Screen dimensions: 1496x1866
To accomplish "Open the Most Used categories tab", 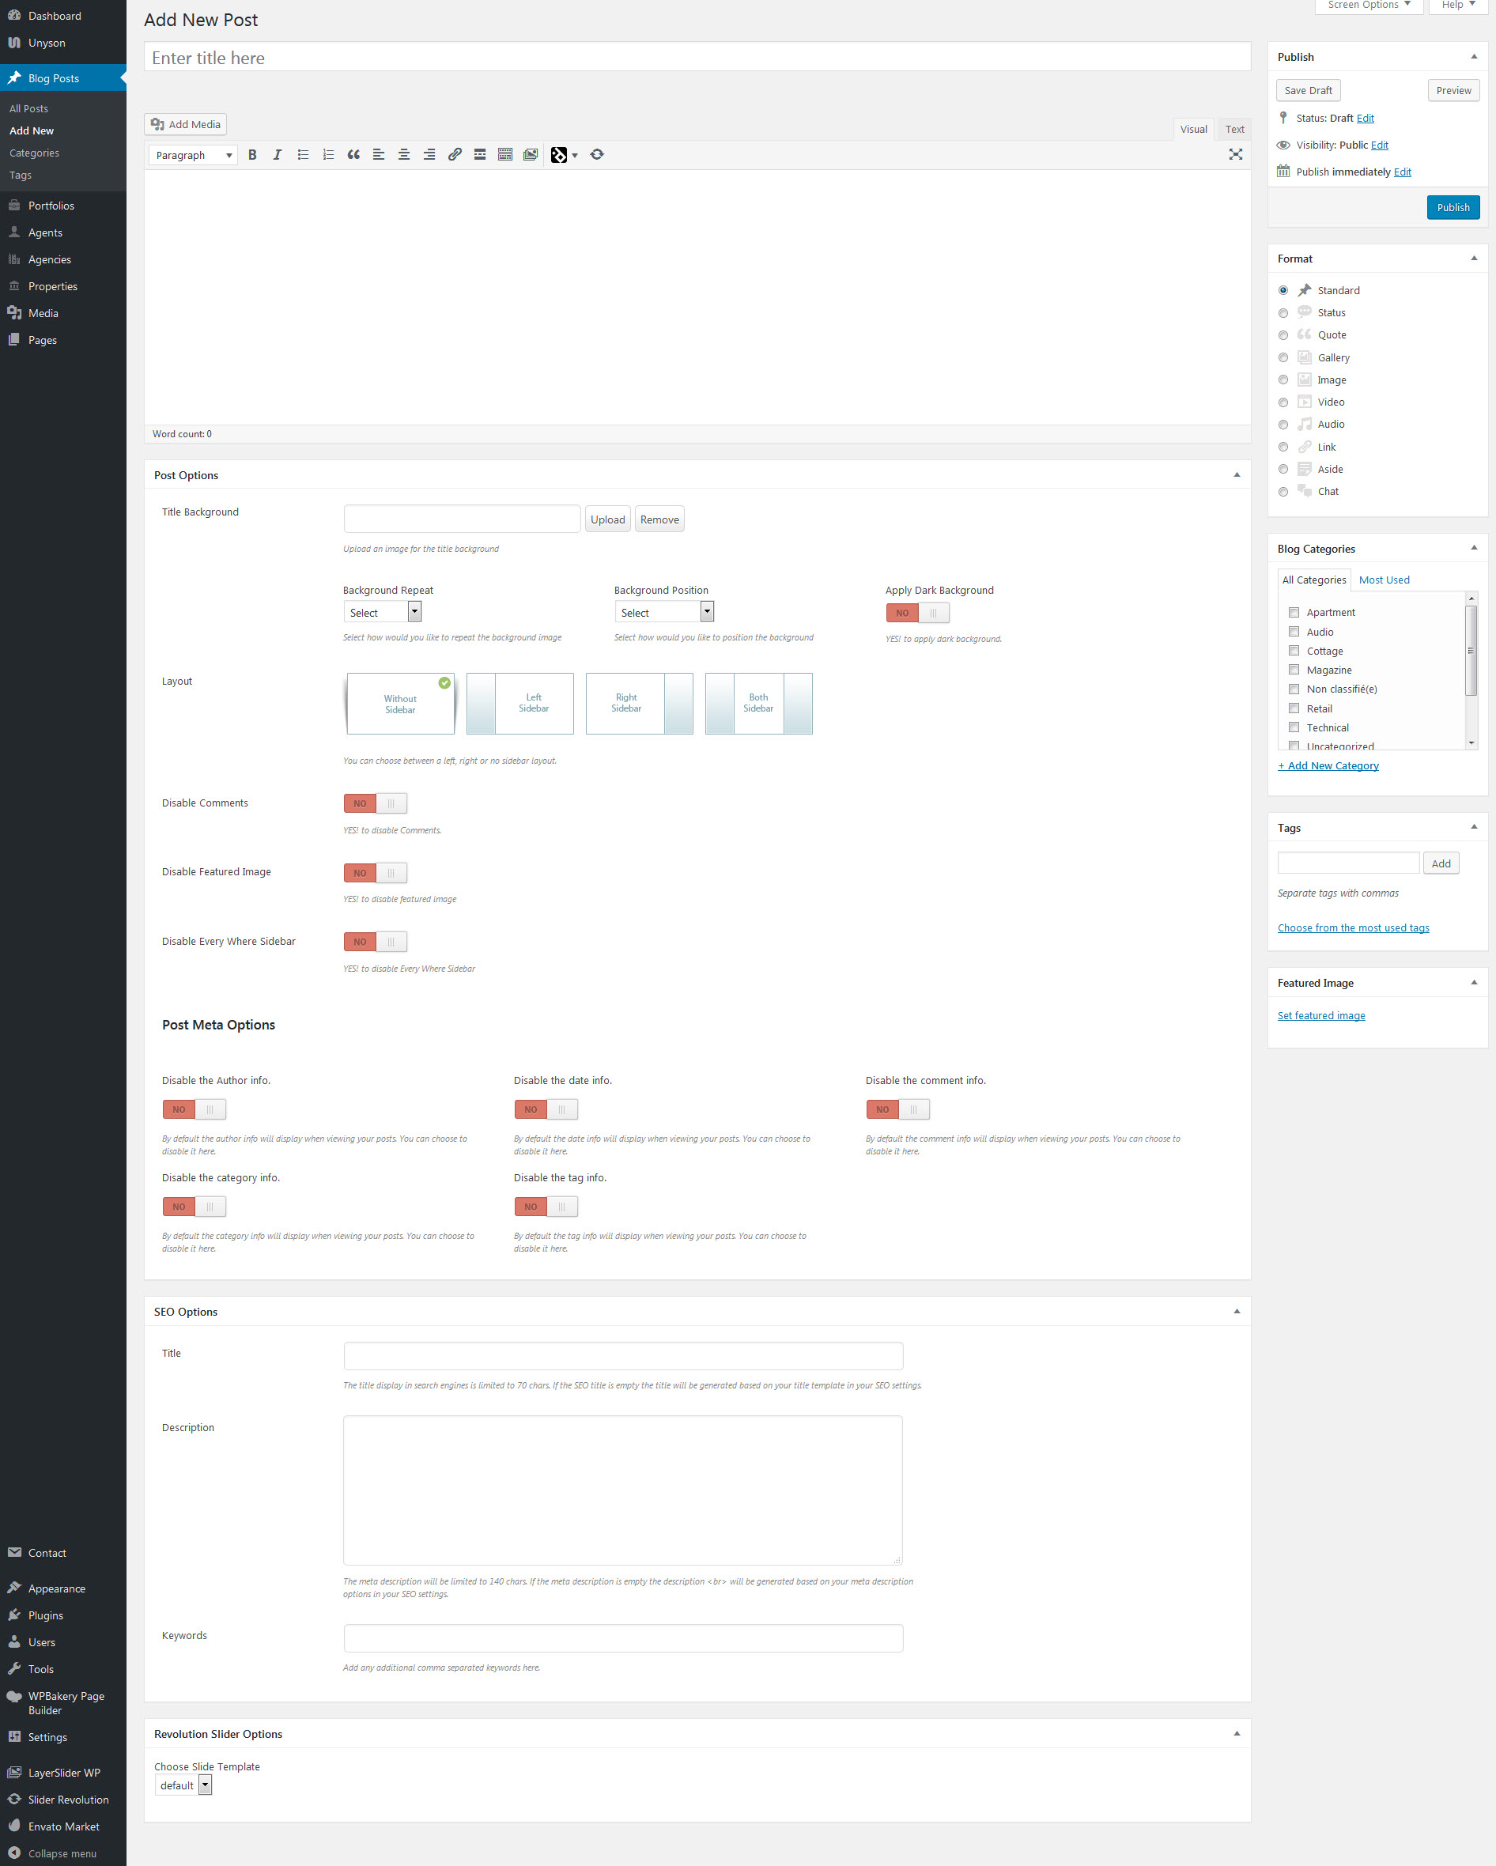I will pyautogui.click(x=1384, y=579).
